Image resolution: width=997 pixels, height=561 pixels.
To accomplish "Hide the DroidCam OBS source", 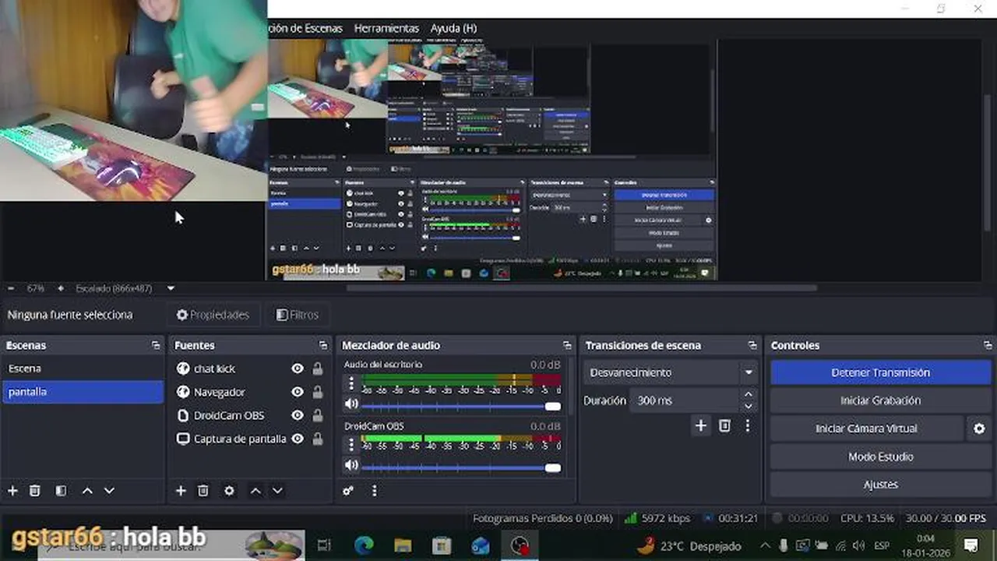I will [x=297, y=415].
